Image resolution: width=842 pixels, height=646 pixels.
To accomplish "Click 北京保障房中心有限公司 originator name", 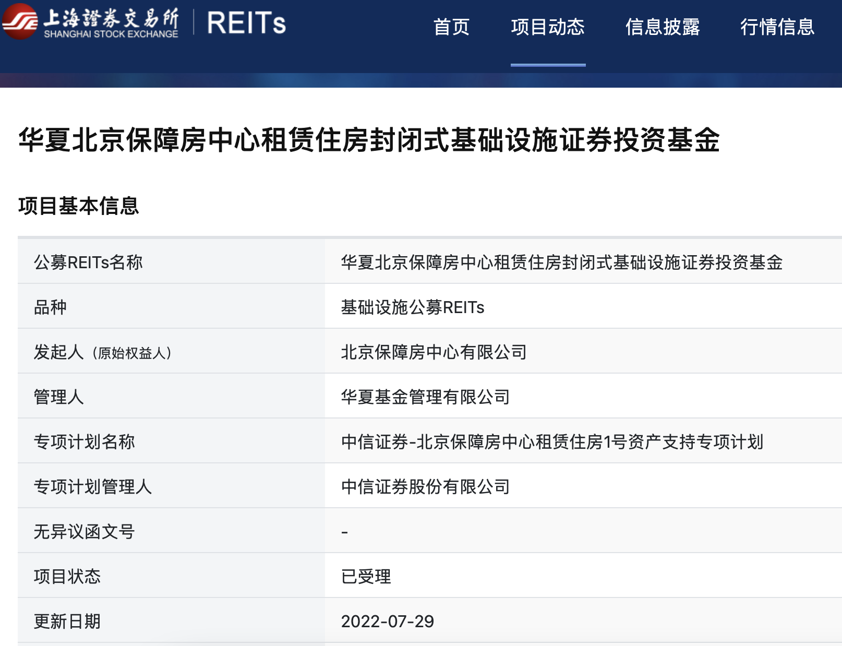I will click(x=434, y=352).
